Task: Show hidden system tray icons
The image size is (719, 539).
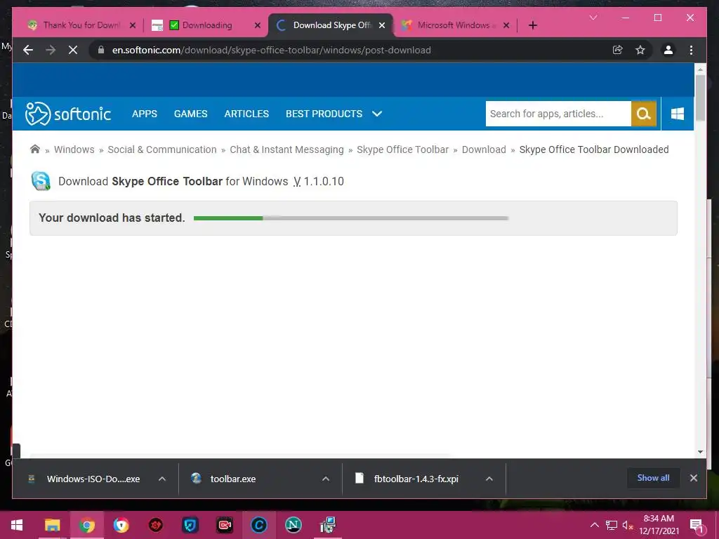Action: tap(594, 525)
